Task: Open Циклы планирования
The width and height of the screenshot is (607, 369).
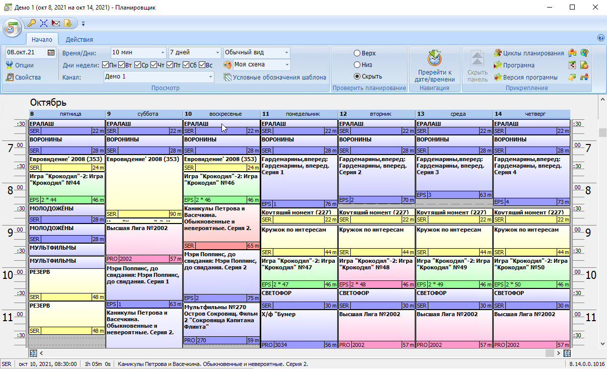Action: point(528,53)
